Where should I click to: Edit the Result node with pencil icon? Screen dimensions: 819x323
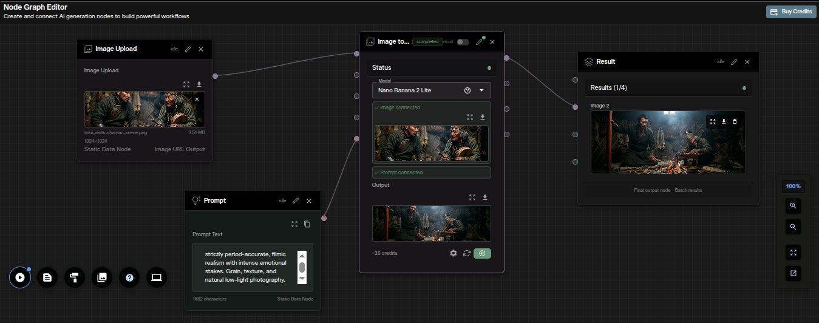click(x=734, y=62)
